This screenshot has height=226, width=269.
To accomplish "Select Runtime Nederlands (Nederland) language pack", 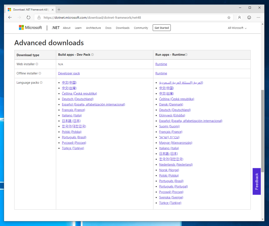I will click(176, 165).
